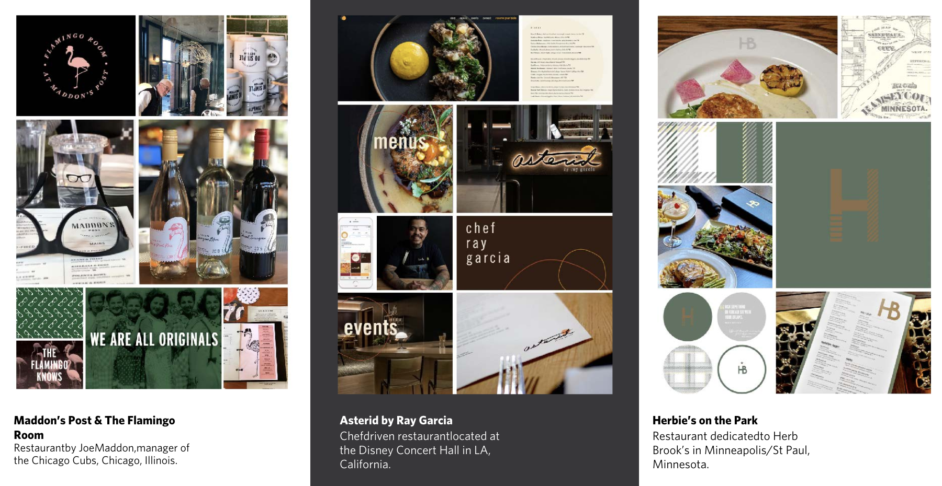Click the Flamingo Room pink flamingo logo

point(76,66)
